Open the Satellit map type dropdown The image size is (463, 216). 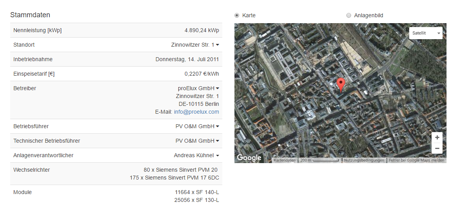[426, 33]
